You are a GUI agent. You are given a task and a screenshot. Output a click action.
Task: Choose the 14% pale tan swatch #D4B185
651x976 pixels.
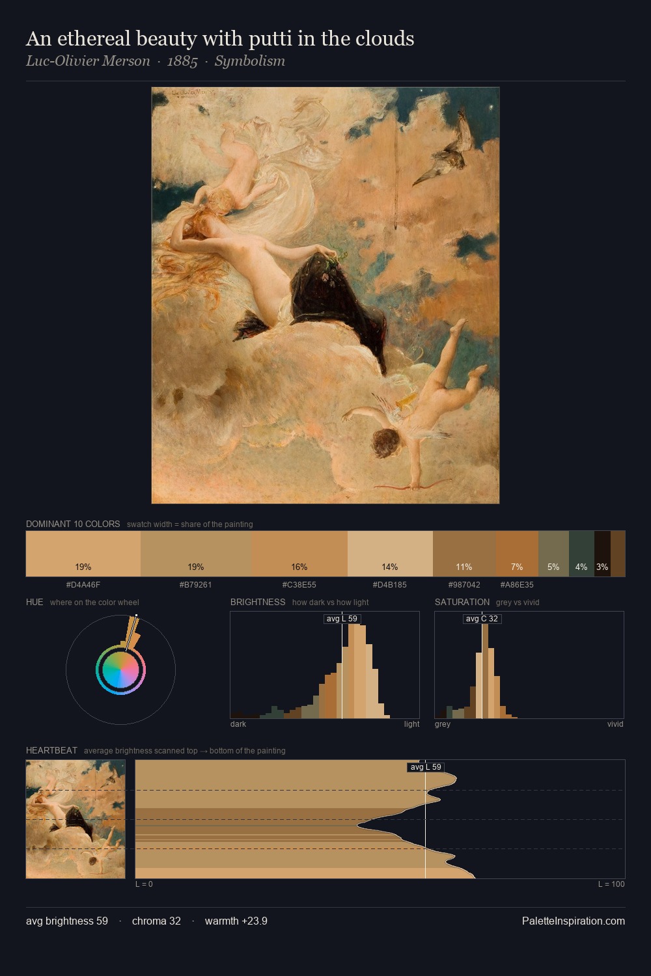(390, 554)
